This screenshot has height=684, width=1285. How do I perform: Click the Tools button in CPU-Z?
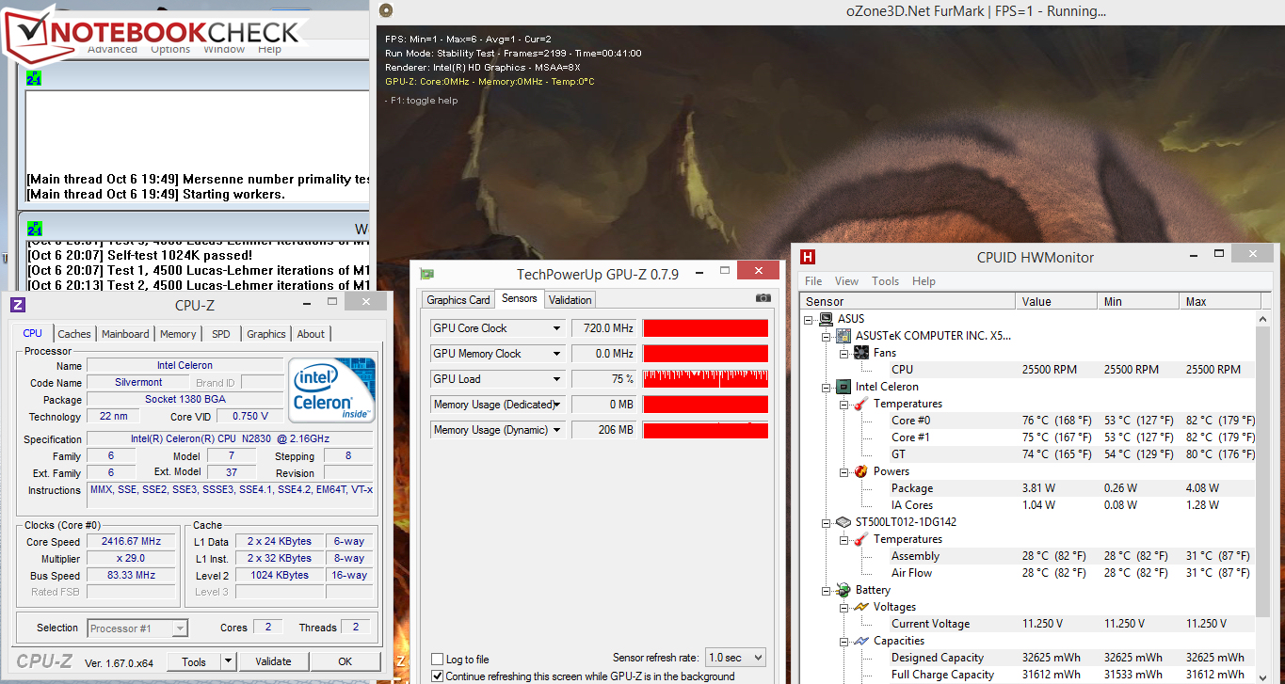pyautogui.click(x=194, y=661)
